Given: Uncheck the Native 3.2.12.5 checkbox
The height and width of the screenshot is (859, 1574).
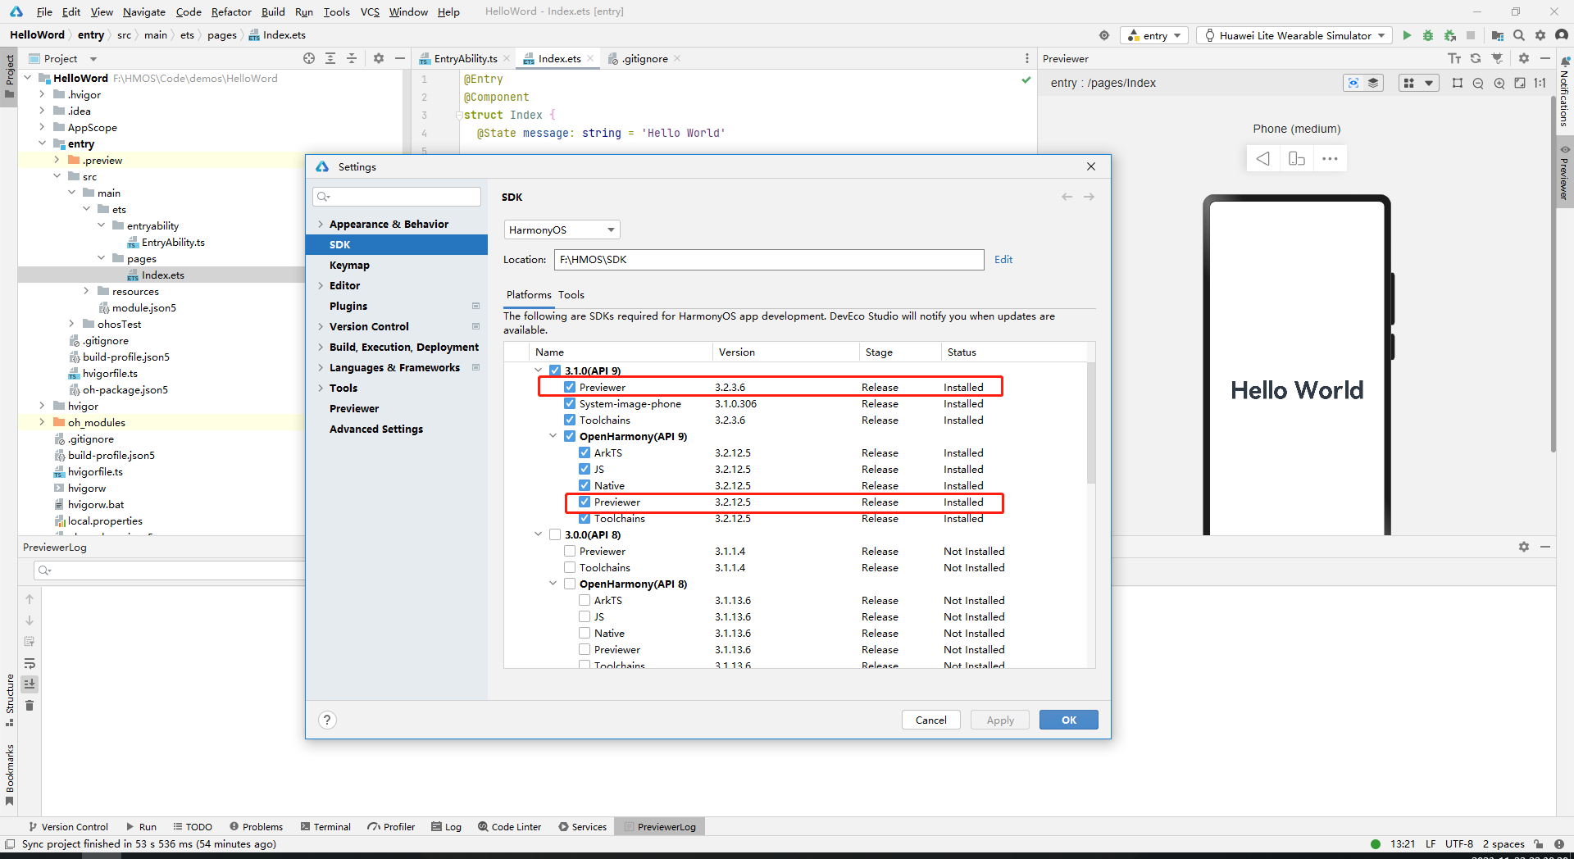Looking at the screenshot, I should click(585, 485).
